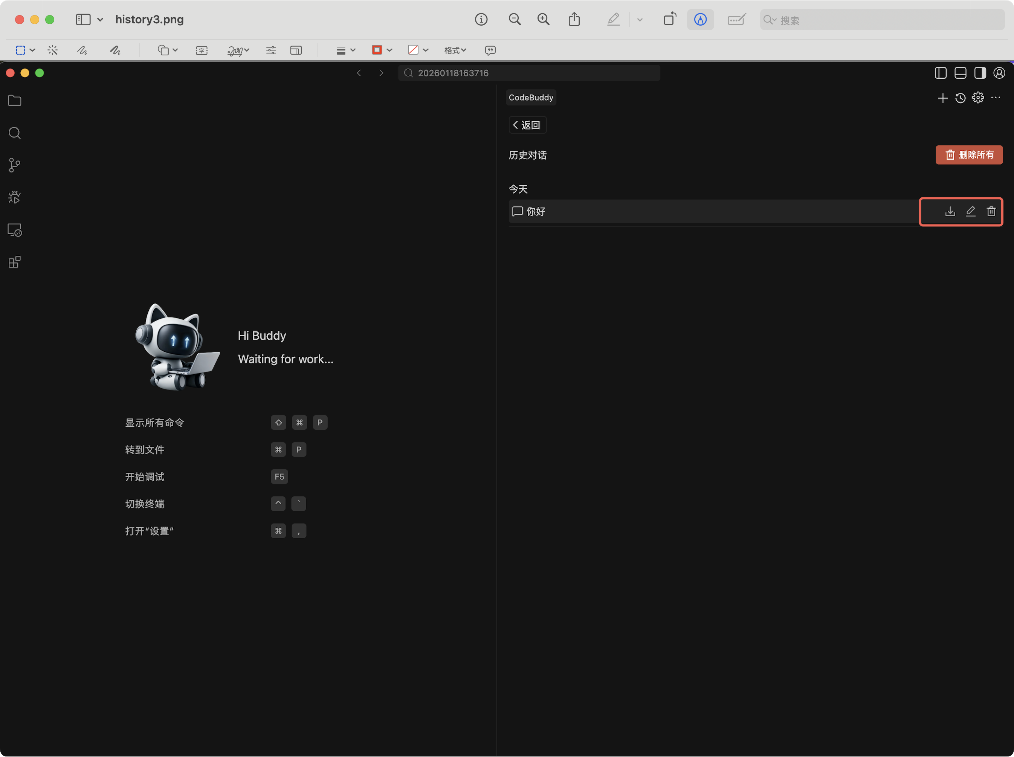Toggle the primary sidebar layout button
The image size is (1014, 757).
coord(941,73)
